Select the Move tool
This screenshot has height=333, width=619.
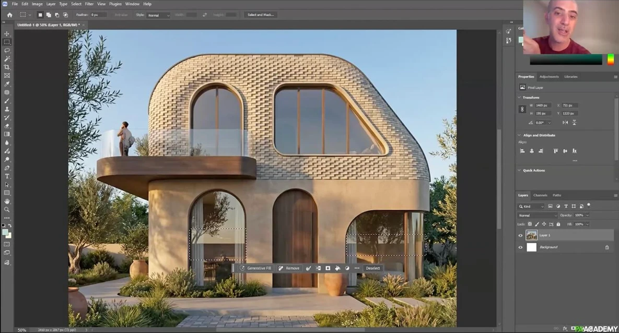7,33
